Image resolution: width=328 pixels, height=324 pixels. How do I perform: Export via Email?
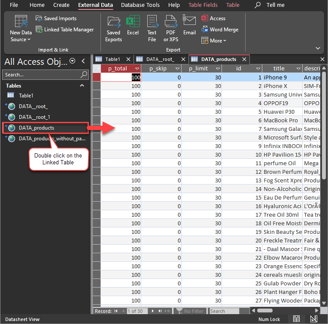pyautogui.click(x=189, y=26)
